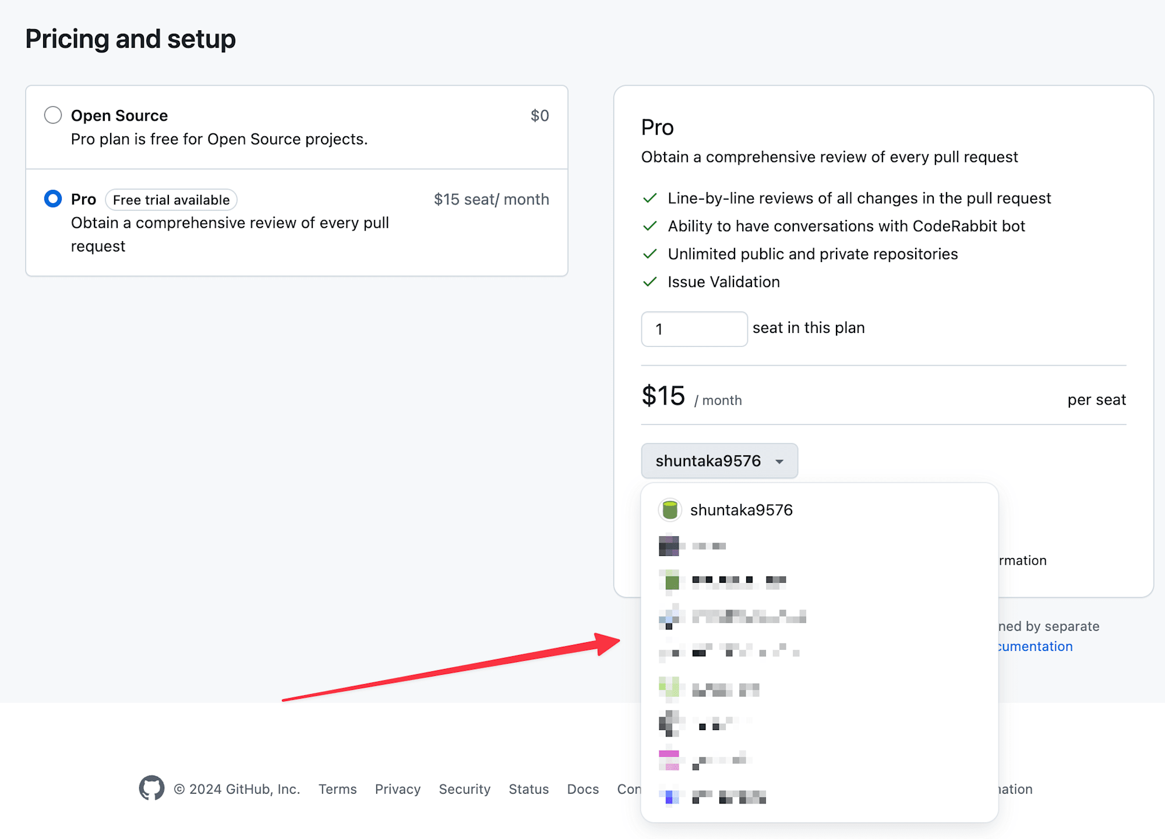This screenshot has width=1165, height=839.
Task: Click the '$15 seat/ month' price text
Action: (492, 199)
